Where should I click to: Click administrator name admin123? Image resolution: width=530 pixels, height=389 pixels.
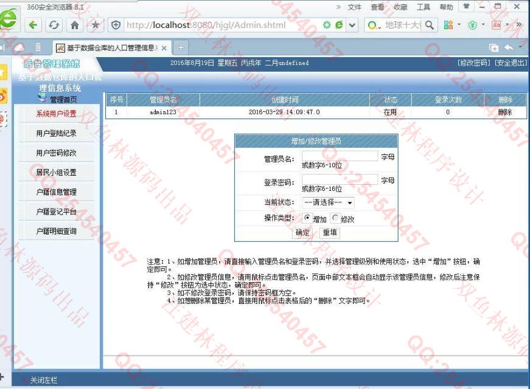coord(163,112)
